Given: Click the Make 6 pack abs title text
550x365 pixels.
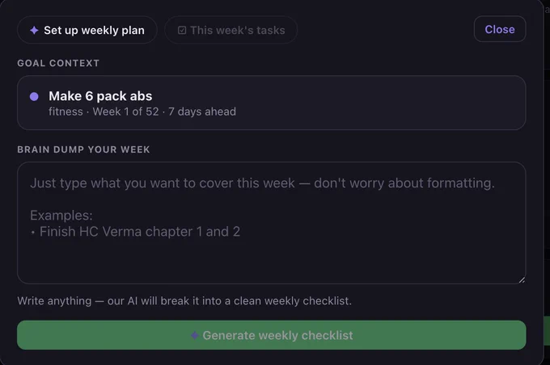Looking at the screenshot, I should [100, 96].
